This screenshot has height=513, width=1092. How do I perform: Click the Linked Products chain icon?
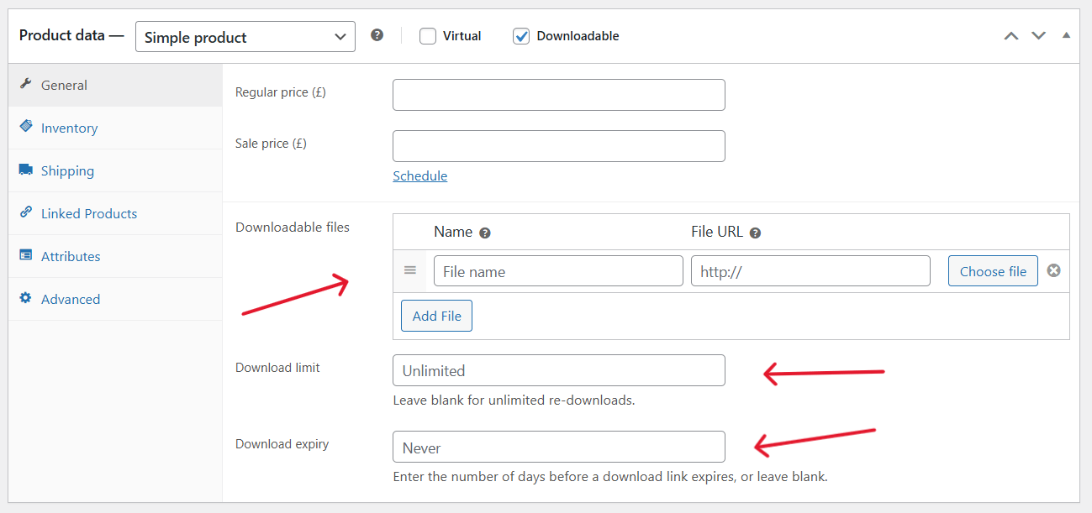[25, 212]
